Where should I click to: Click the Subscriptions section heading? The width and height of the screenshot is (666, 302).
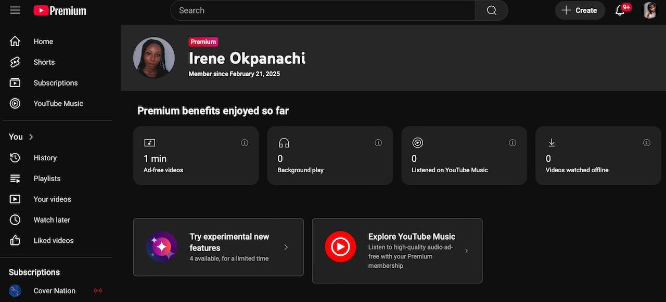pyautogui.click(x=34, y=272)
